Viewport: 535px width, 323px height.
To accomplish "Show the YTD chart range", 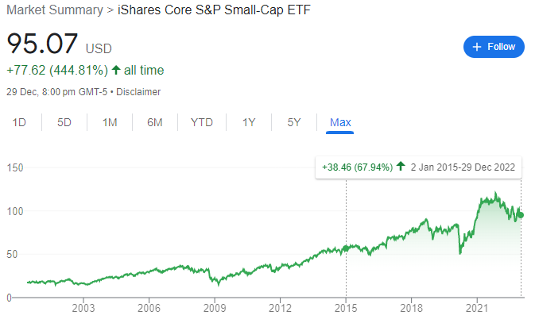I will click(x=202, y=122).
